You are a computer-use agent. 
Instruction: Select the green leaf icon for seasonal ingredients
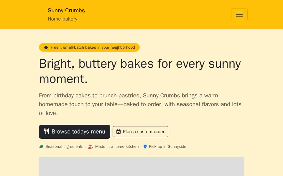coord(41,147)
